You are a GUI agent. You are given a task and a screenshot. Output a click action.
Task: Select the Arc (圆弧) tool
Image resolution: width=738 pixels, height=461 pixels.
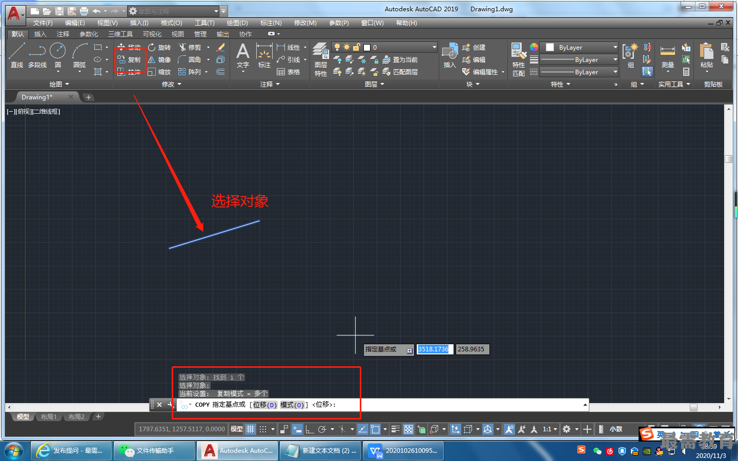tap(79, 55)
